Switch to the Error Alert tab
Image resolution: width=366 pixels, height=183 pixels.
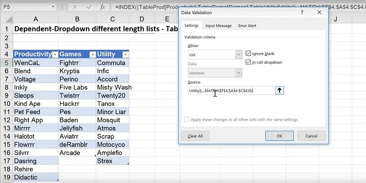248,26
